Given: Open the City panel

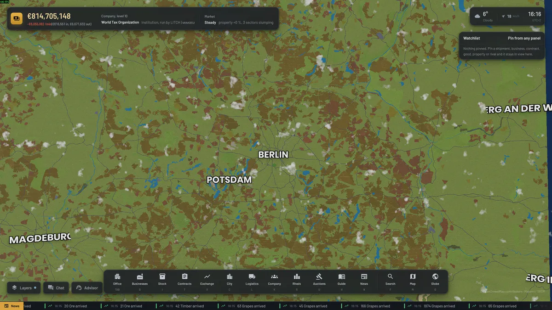Looking at the screenshot, I should pyautogui.click(x=230, y=281).
